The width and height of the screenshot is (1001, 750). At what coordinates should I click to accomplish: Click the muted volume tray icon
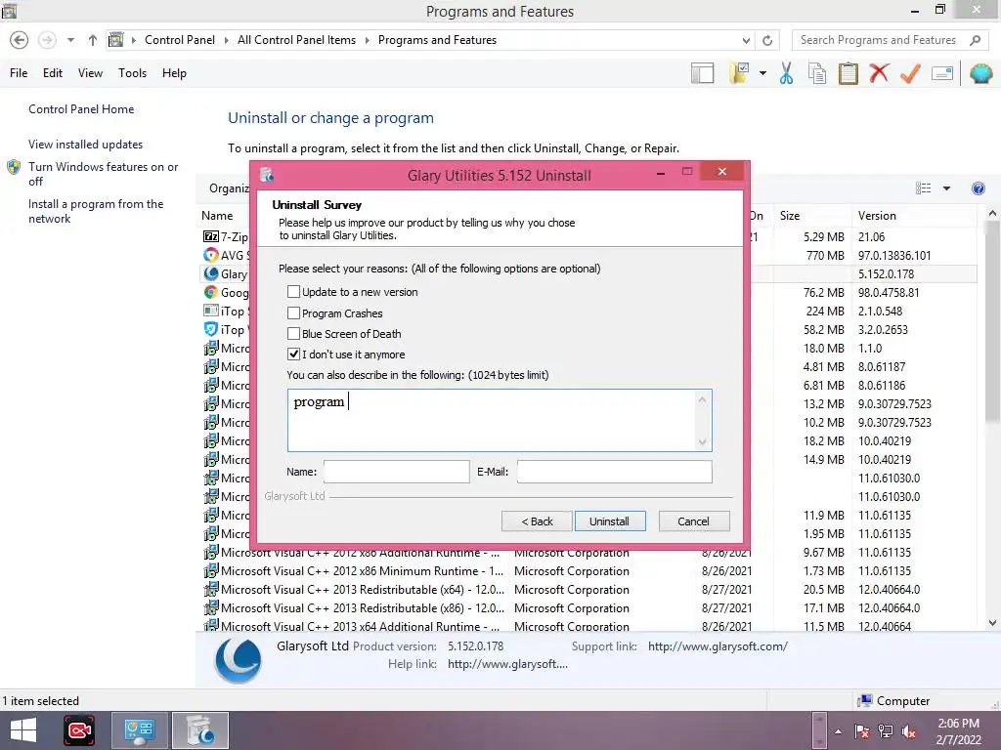[x=909, y=731]
